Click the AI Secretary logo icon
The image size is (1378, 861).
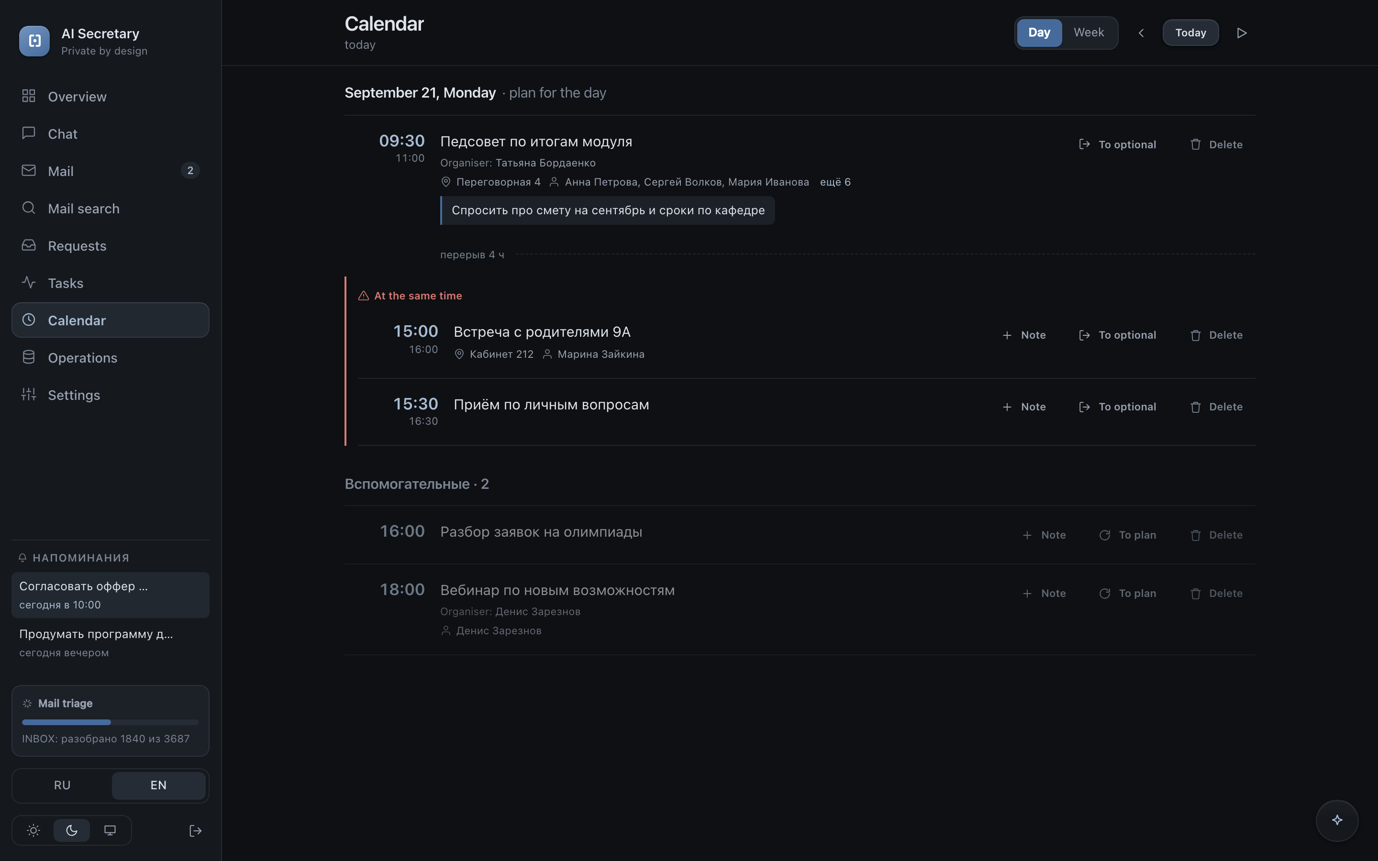(34, 41)
